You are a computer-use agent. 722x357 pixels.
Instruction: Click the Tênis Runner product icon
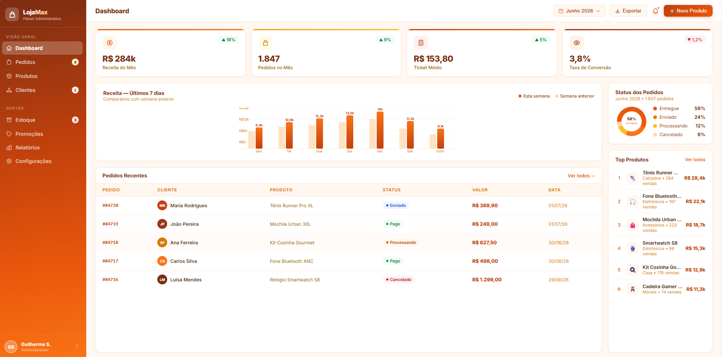pos(633,178)
